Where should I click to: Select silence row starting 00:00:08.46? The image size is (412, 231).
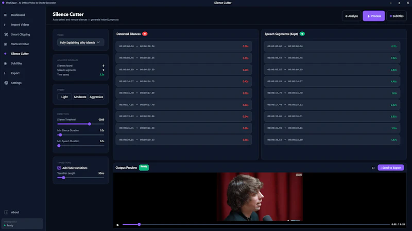point(184,58)
